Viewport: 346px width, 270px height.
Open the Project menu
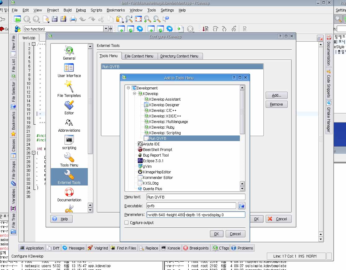pyautogui.click(x=53, y=10)
